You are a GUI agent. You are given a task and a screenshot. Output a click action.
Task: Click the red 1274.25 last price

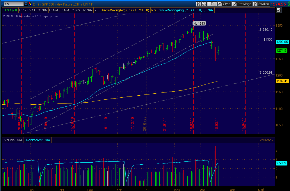(x=278, y=4)
